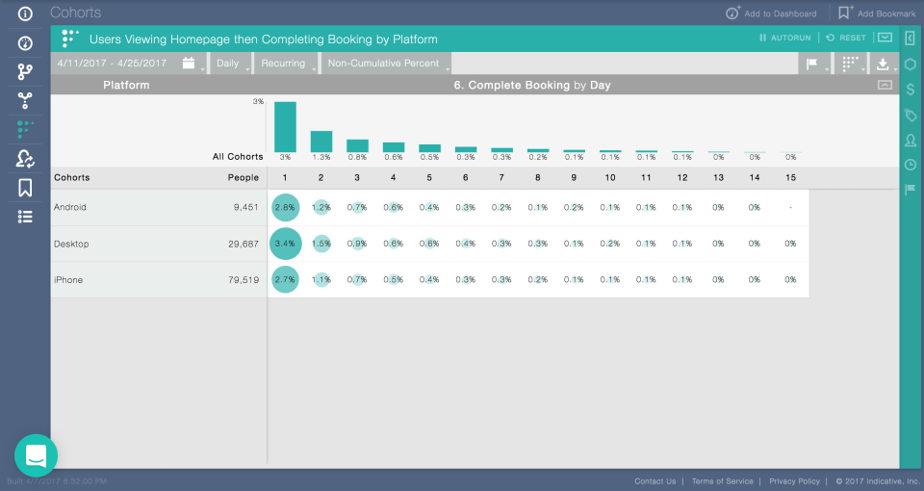Click the dollar sign icon in right panel
The image size is (924, 491).
click(x=911, y=90)
